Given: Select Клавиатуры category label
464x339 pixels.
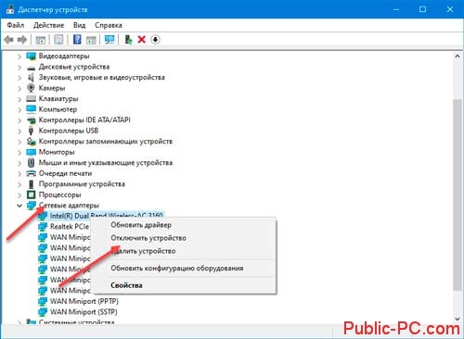Looking at the screenshot, I should click(x=58, y=99).
